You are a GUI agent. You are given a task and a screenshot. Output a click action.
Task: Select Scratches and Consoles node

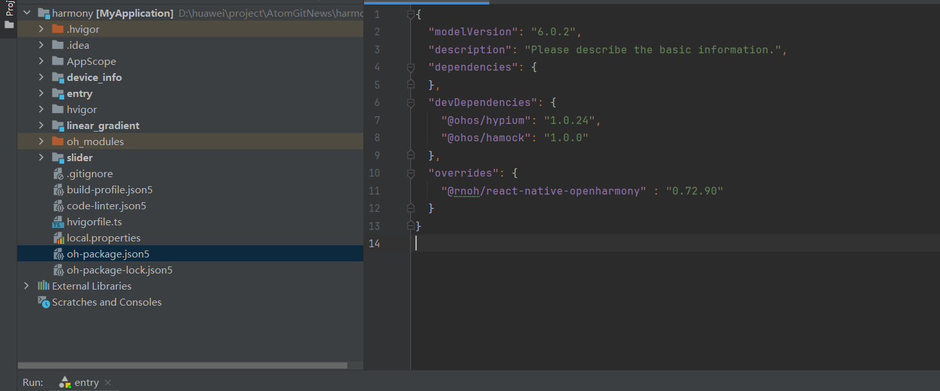tap(107, 302)
